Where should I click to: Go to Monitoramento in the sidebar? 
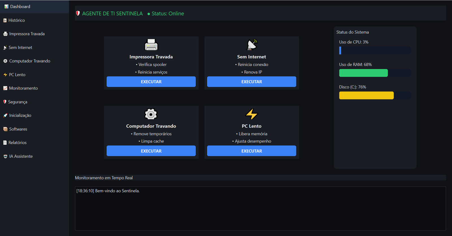pyautogui.click(x=34, y=88)
